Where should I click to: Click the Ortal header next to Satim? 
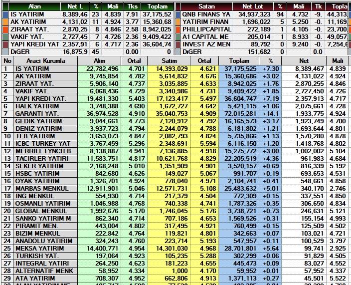click(204, 61)
